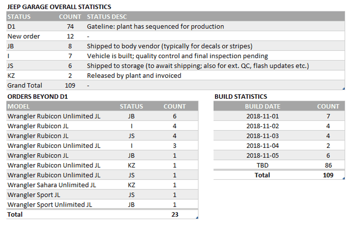The width and height of the screenshot is (353, 227).
Task: Click the Wrangler Sport JL model cell
Action: pyautogui.click(x=34, y=195)
